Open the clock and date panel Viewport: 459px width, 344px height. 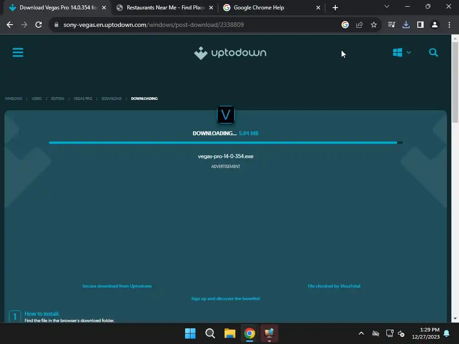[x=426, y=333]
